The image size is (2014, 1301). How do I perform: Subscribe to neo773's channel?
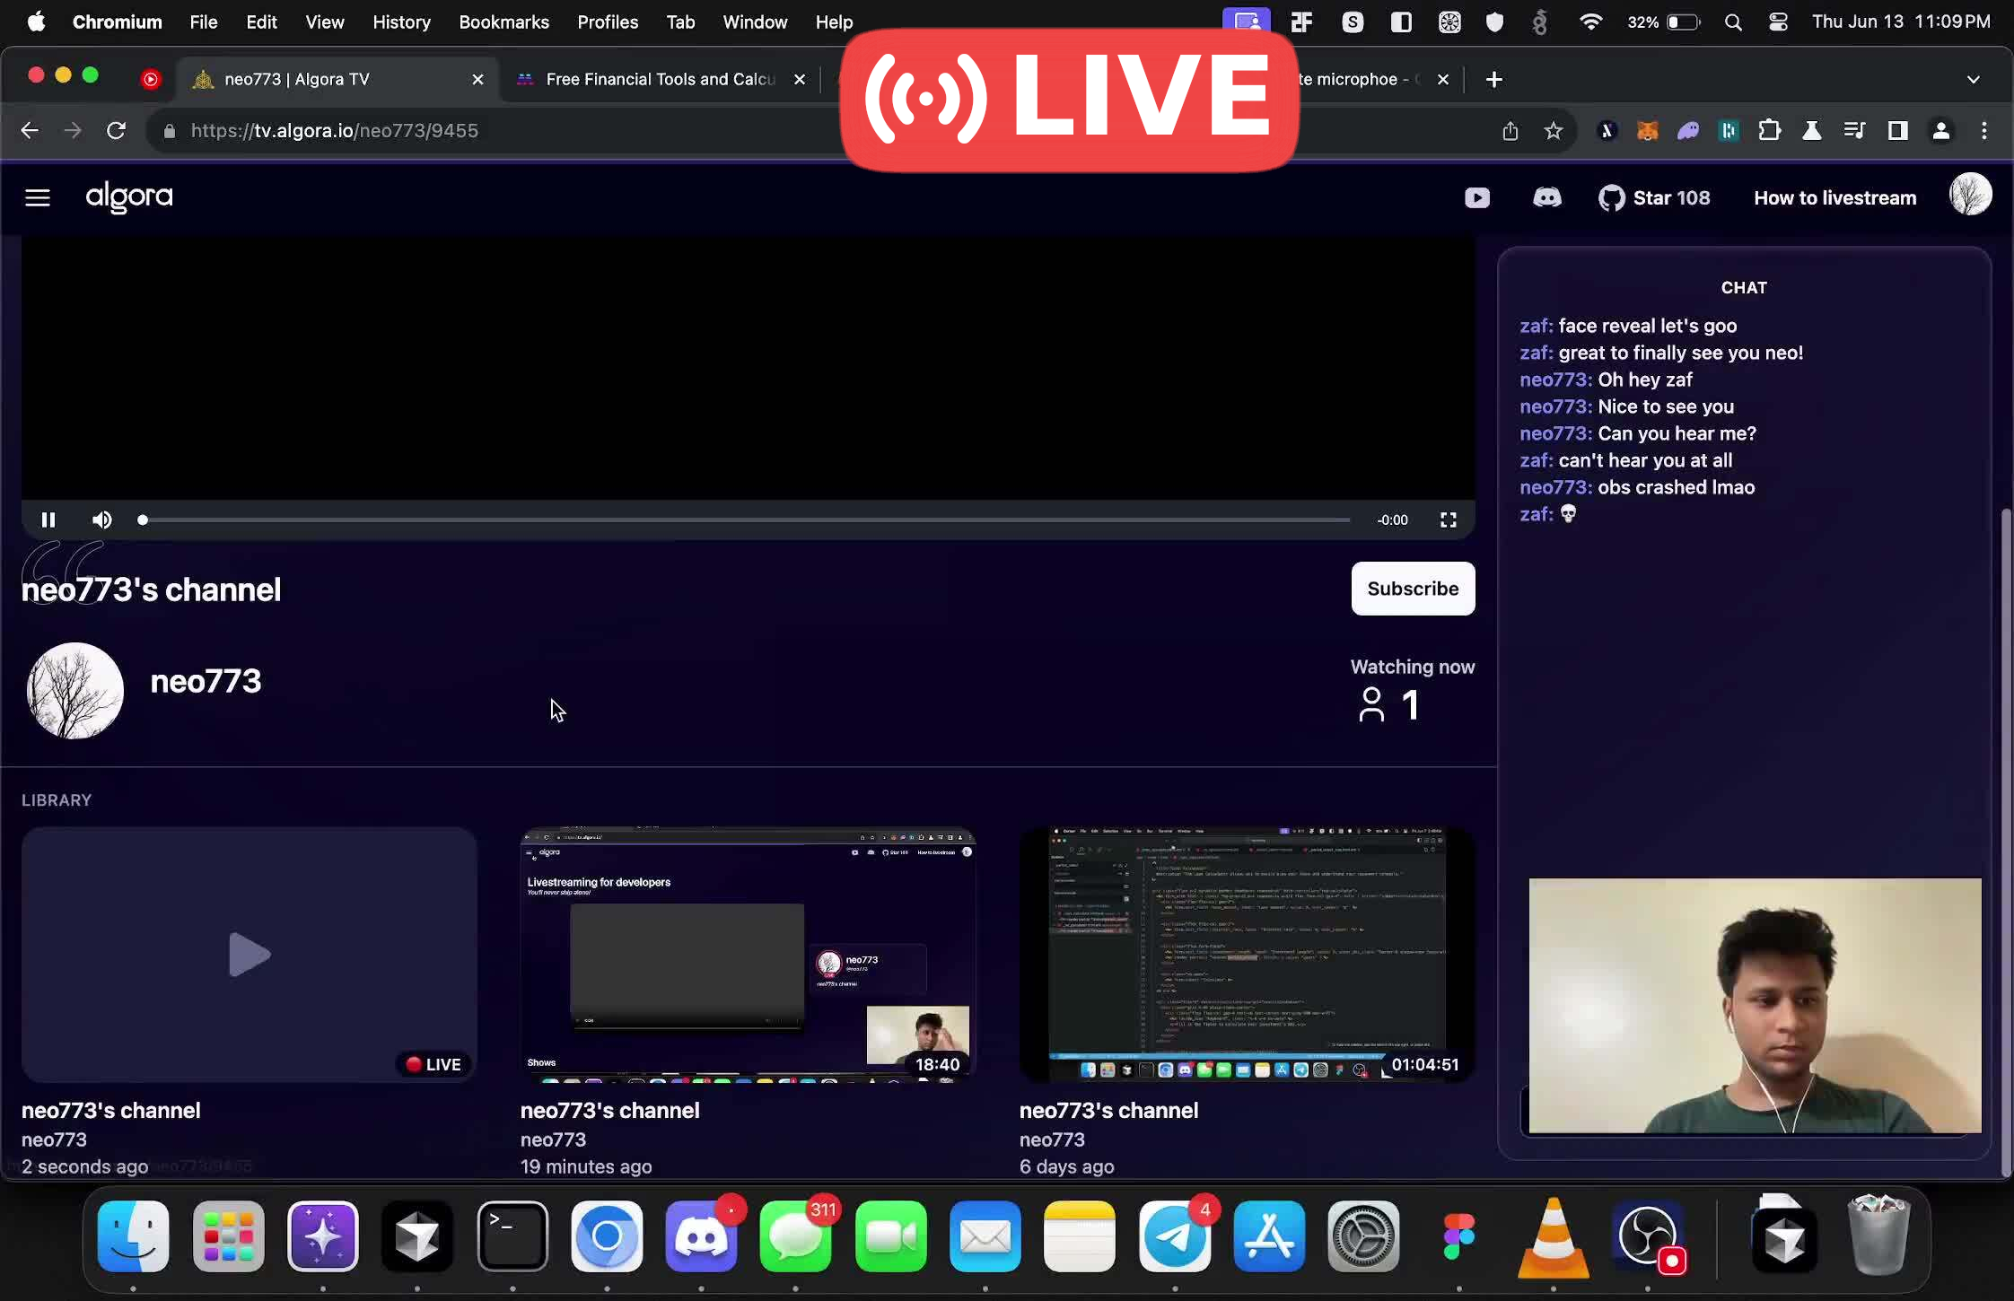coord(1412,589)
